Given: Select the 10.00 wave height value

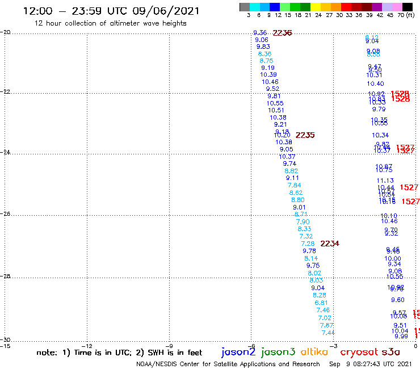Looking at the screenshot, I should pyautogui.click(x=393, y=258).
